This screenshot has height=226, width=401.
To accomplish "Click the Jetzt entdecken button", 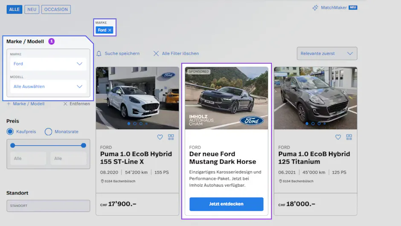I will [x=227, y=204].
